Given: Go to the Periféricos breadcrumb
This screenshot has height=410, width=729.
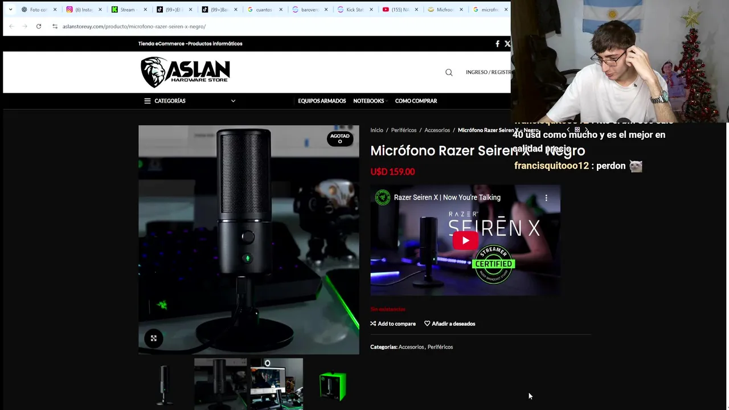Looking at the screenshot, I should 404,130.
